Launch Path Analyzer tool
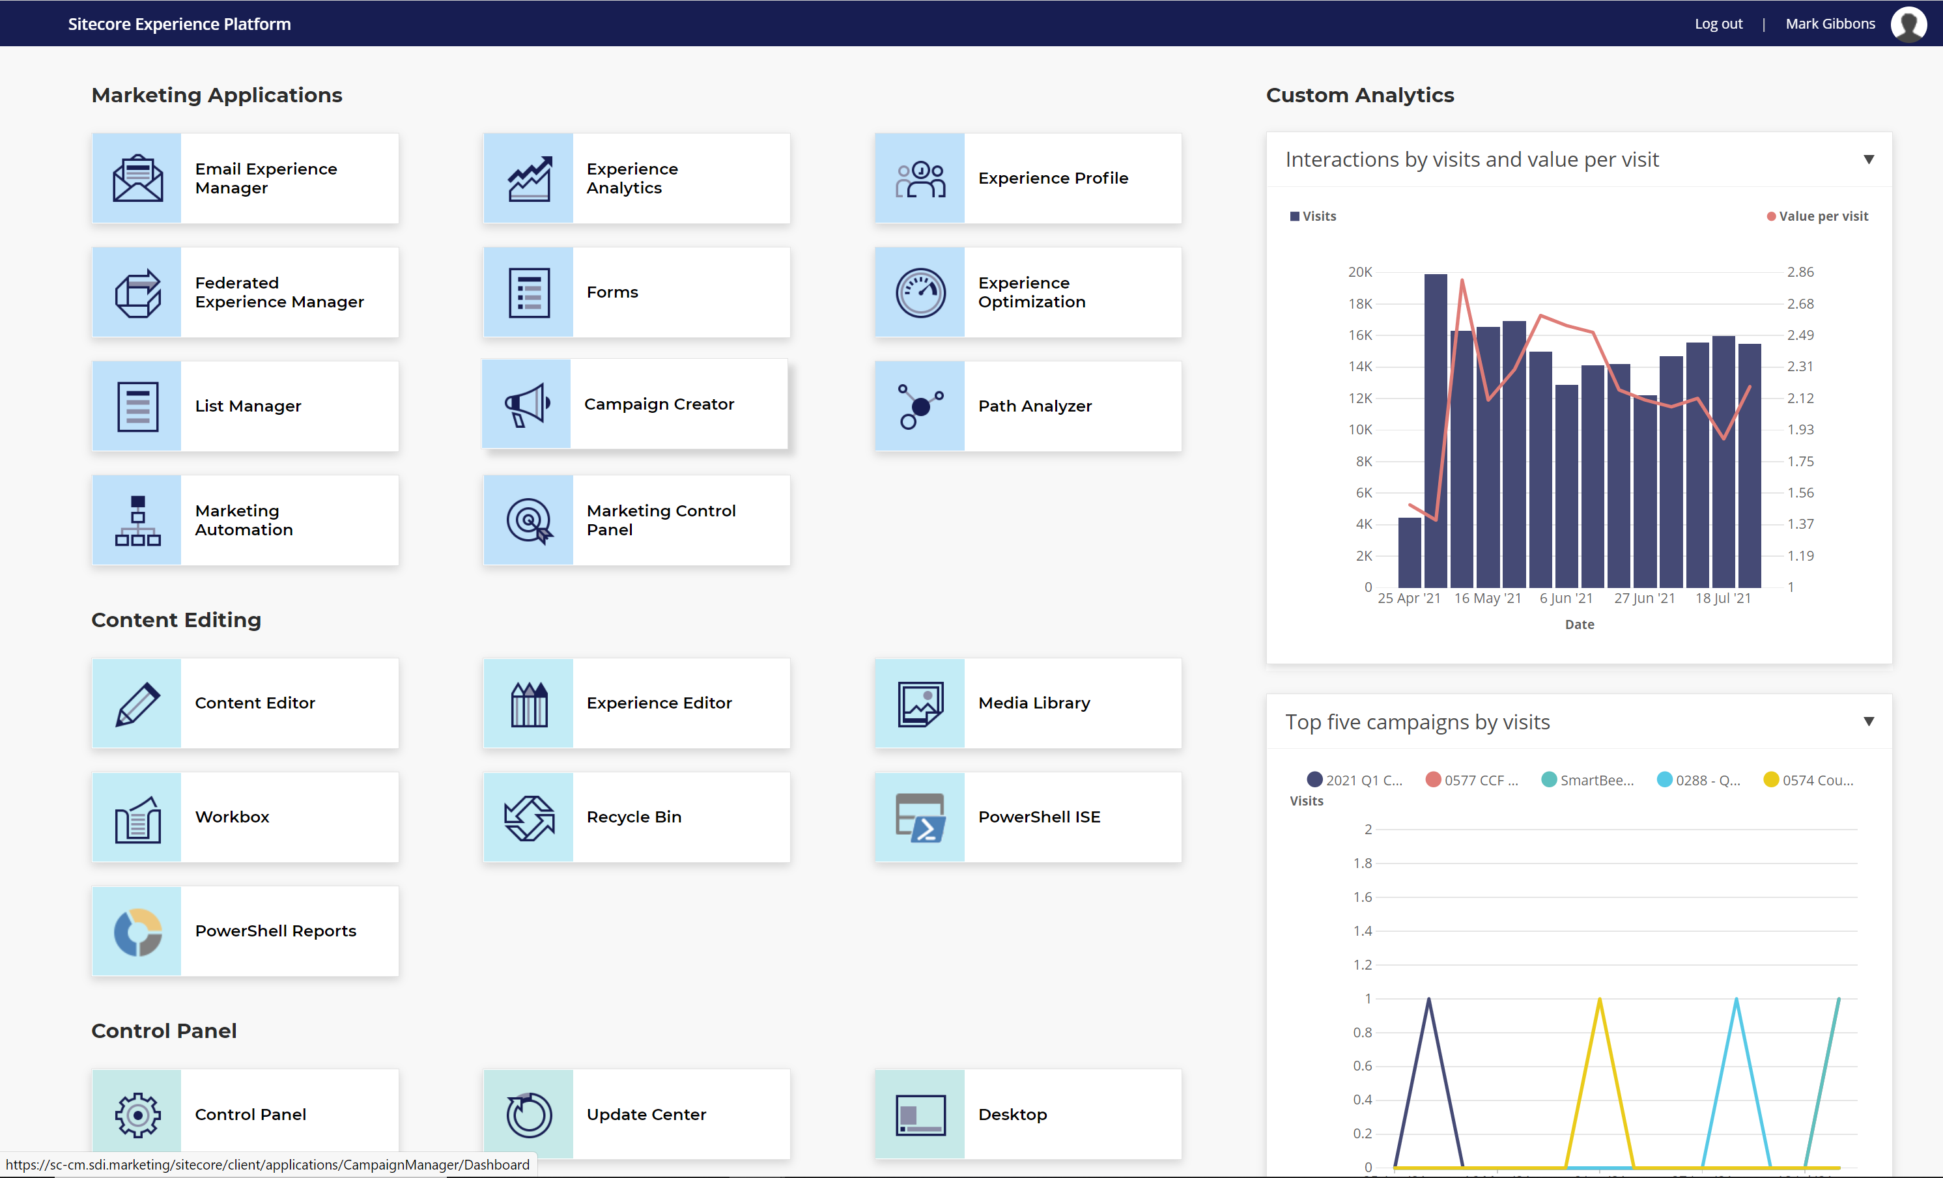The width and height of the screenshot is (1943, 1178). click(1032, 405)
